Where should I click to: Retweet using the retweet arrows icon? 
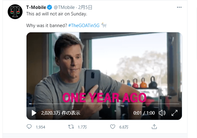pos(71,127)
